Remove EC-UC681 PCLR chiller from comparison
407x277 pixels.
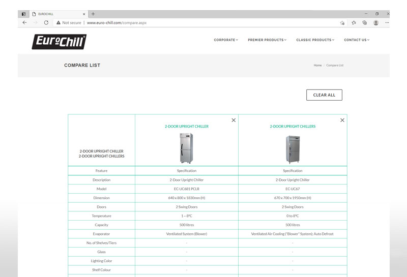click(234, 120)
